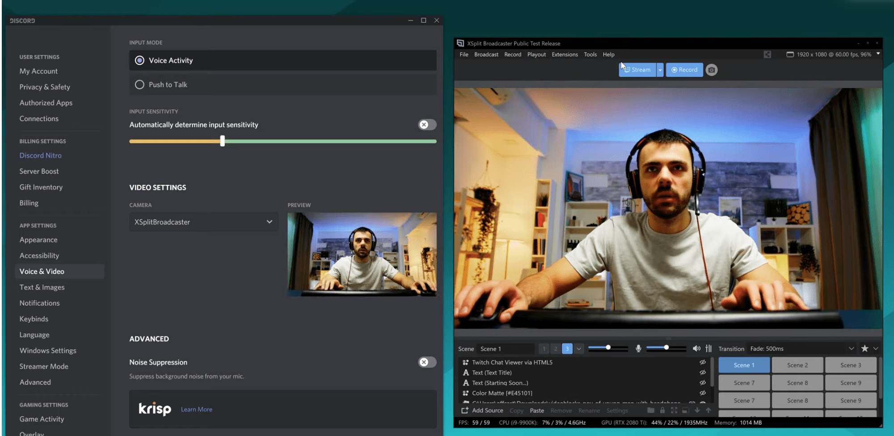Open the Broadcast menu in XSplit
Viewport: 894px width, 436px height.
coord(486,54)
